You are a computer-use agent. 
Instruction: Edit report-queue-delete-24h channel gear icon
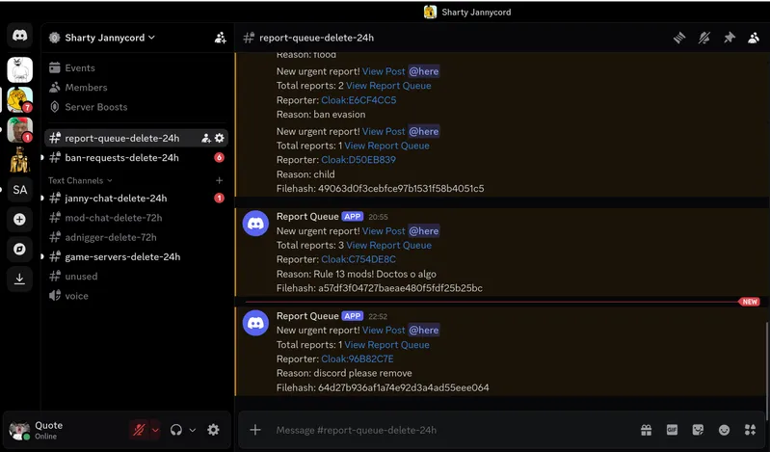coord(220,138)
